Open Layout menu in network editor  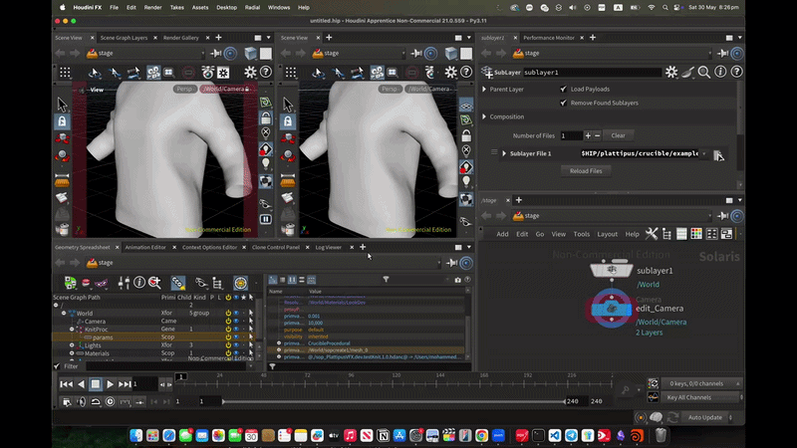click(607, 234)
